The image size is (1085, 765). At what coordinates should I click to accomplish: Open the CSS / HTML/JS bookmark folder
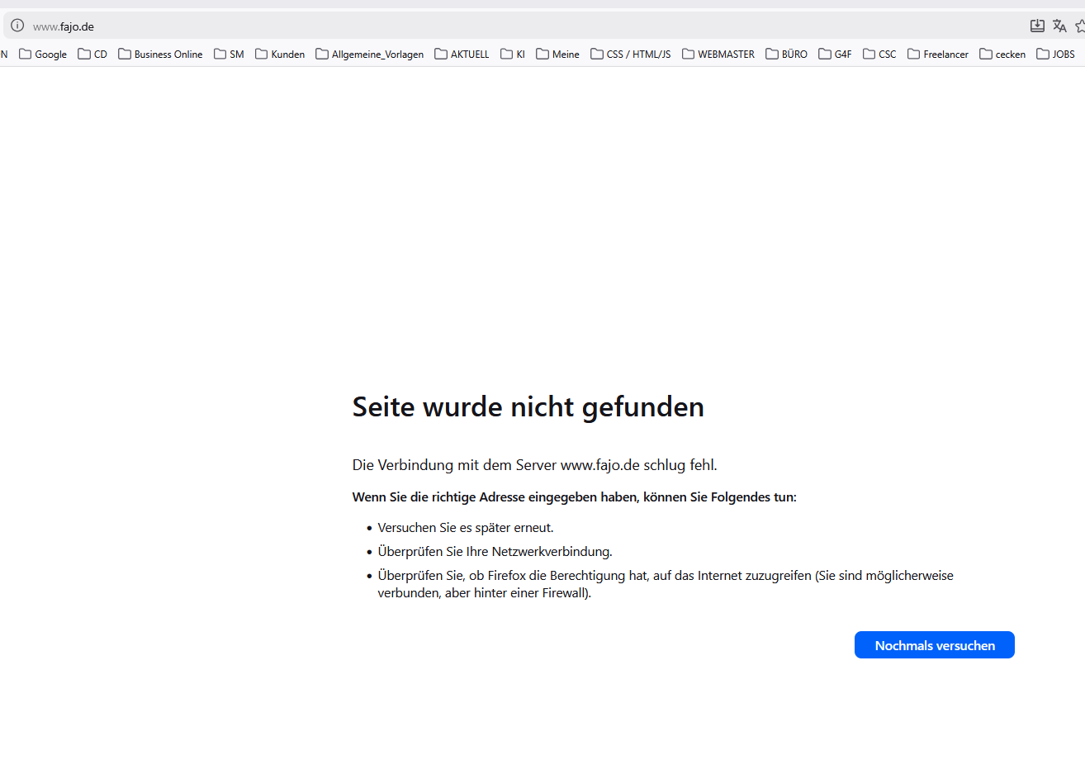coord(631,55)
